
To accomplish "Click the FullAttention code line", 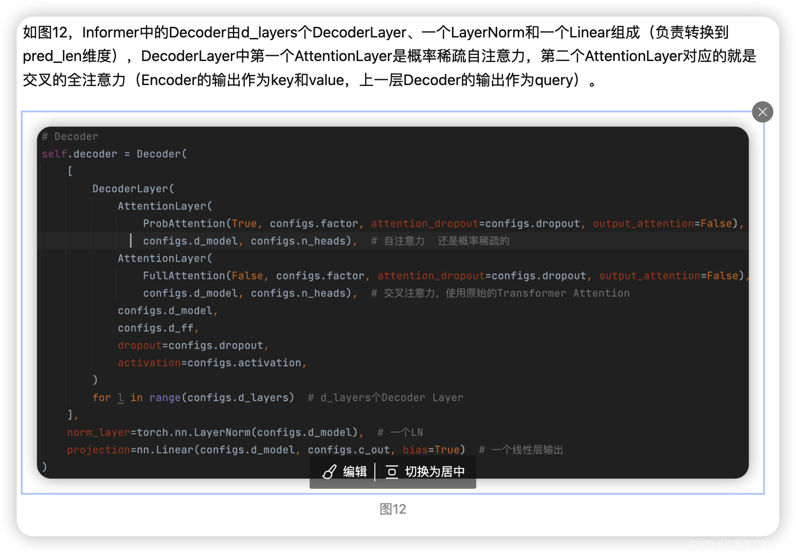I will click(x=446, y=276).
